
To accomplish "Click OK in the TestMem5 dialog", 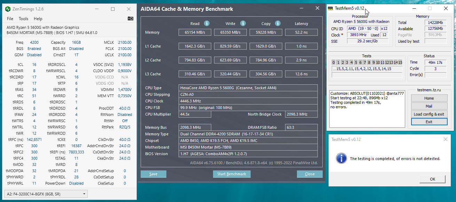I will coord(433,179).
